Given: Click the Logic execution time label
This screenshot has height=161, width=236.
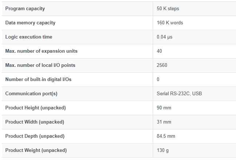Looking at the screenshot, I should [29, 37].
